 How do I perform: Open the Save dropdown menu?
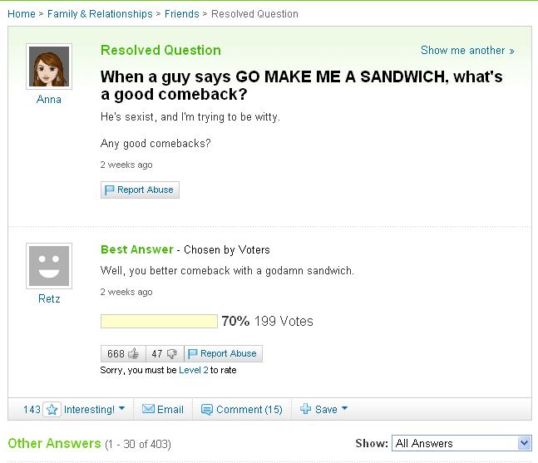[344, 410]
